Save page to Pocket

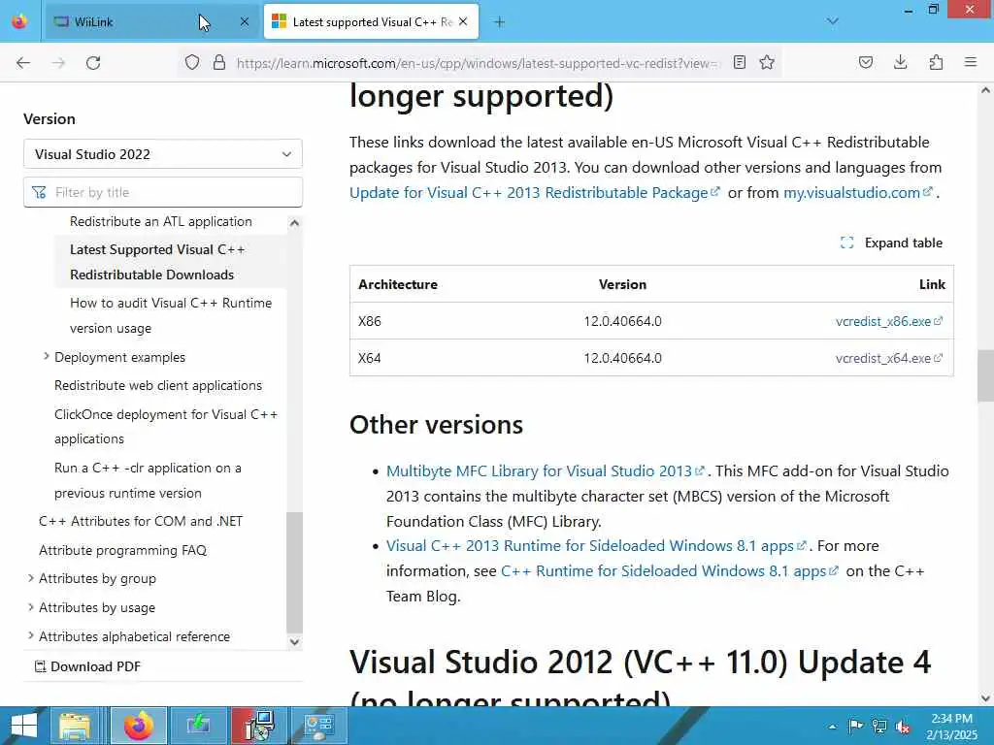865,62
